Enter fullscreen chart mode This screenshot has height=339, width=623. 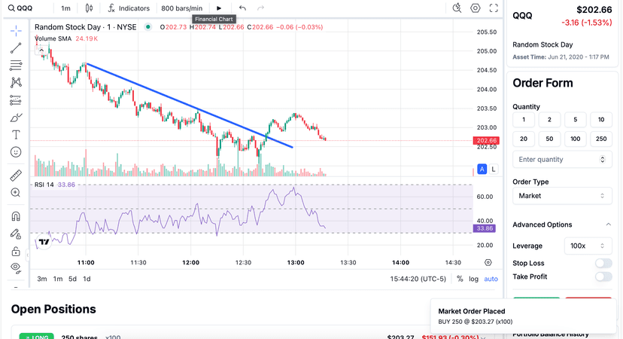[x=494, y=8]
